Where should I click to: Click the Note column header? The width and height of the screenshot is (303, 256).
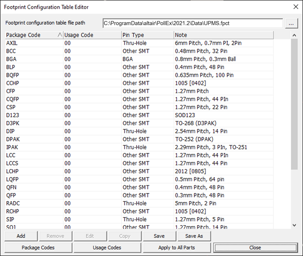coord(223,35)
